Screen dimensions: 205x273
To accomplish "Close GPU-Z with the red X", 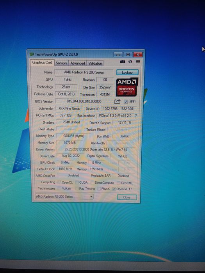I will pyautogui.click(x=138, y=55).
